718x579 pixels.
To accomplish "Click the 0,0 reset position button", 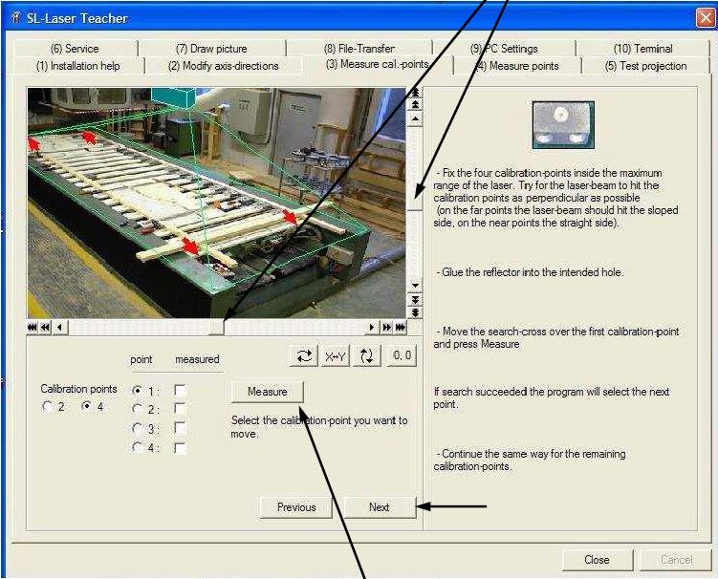I will tap(402, 355).
